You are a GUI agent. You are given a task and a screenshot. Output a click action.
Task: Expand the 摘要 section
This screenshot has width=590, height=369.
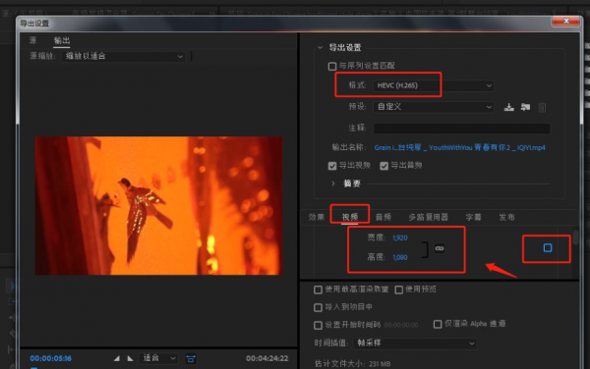click(x=333, y=184)
